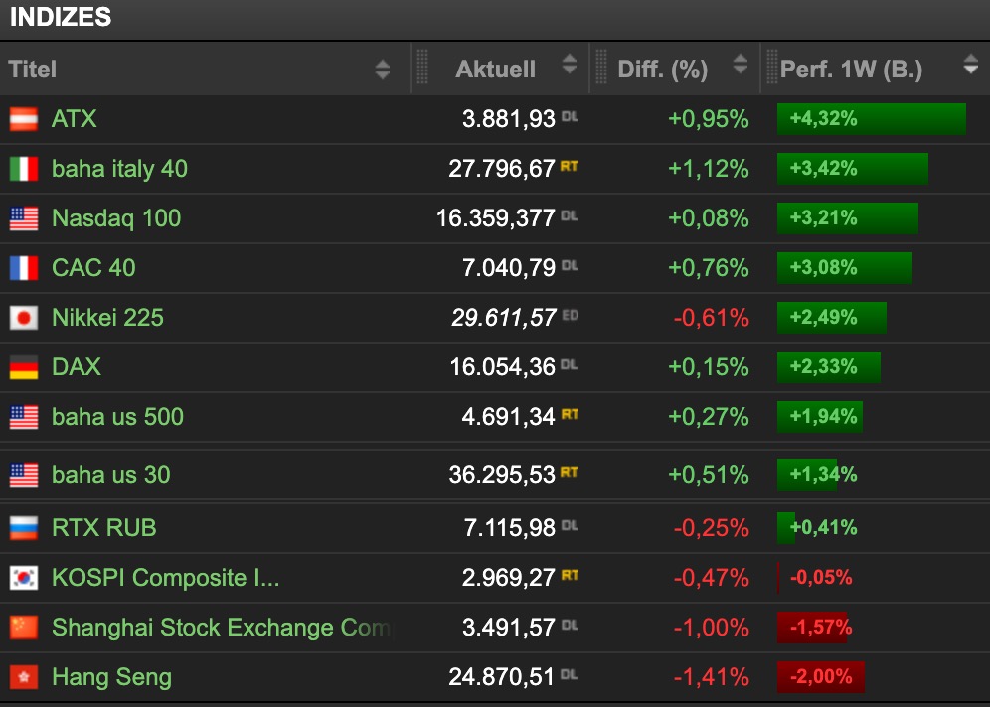Open the Nikkei 225 index link
This screenshot has width=990, height=707.
click(x=107, y=318)
